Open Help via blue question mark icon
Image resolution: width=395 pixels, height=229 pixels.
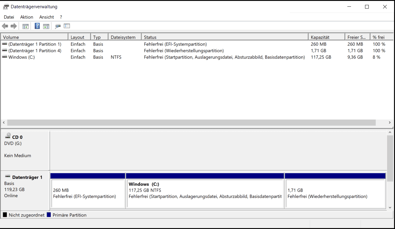click(37, 26)
